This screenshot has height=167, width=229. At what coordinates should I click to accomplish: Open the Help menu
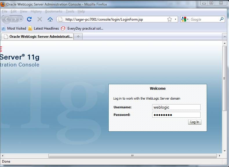[81, 11]
